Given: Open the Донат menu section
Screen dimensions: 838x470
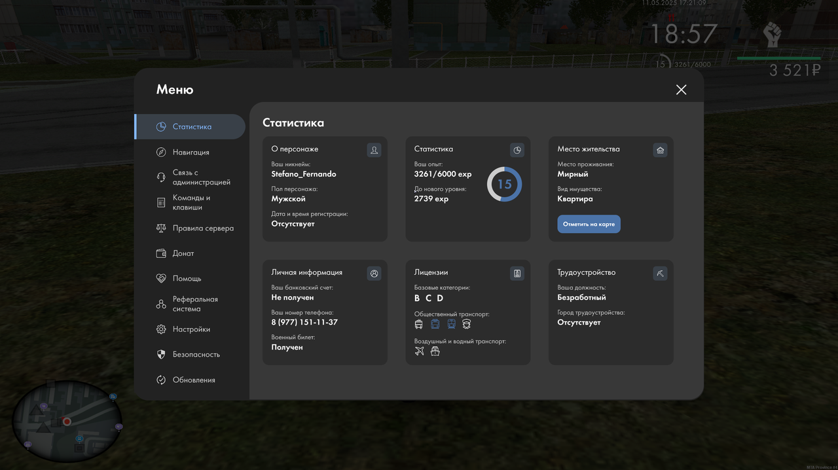Looking at the screenshot, I should pos(190,253).
